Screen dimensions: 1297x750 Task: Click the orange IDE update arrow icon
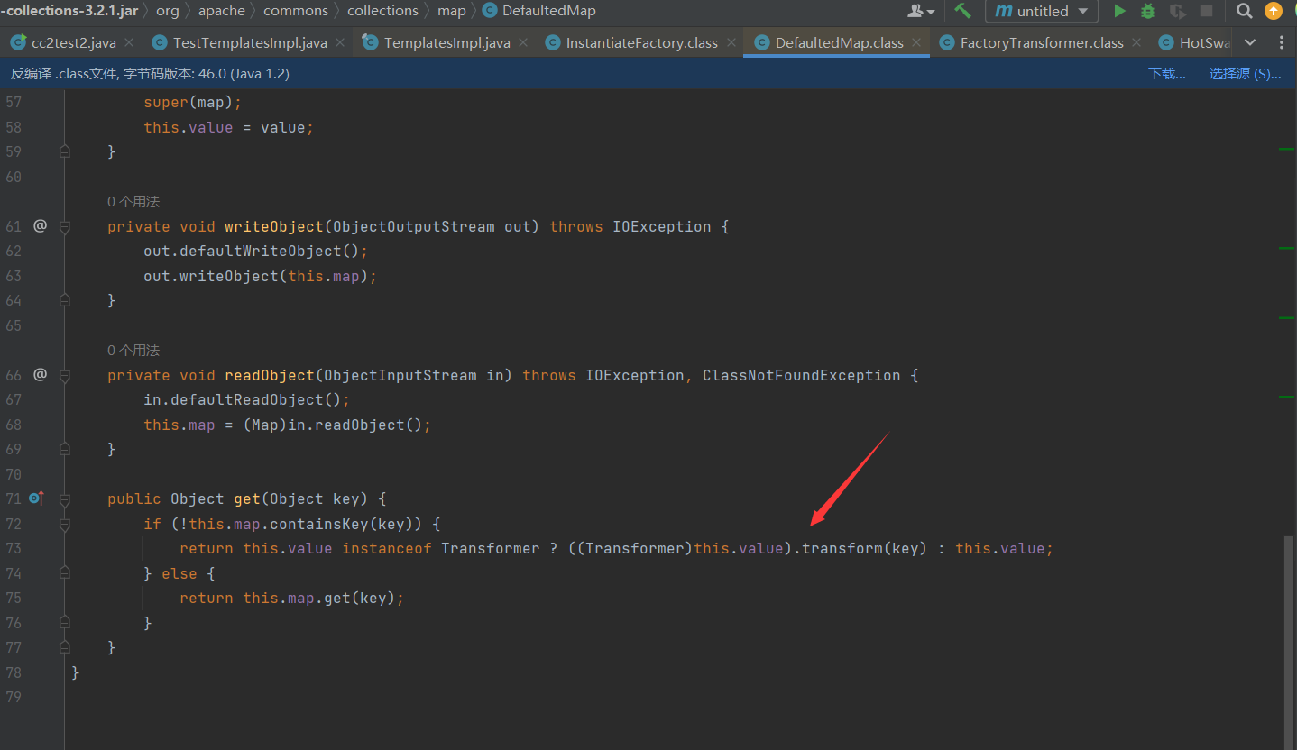coord(1274,11)
